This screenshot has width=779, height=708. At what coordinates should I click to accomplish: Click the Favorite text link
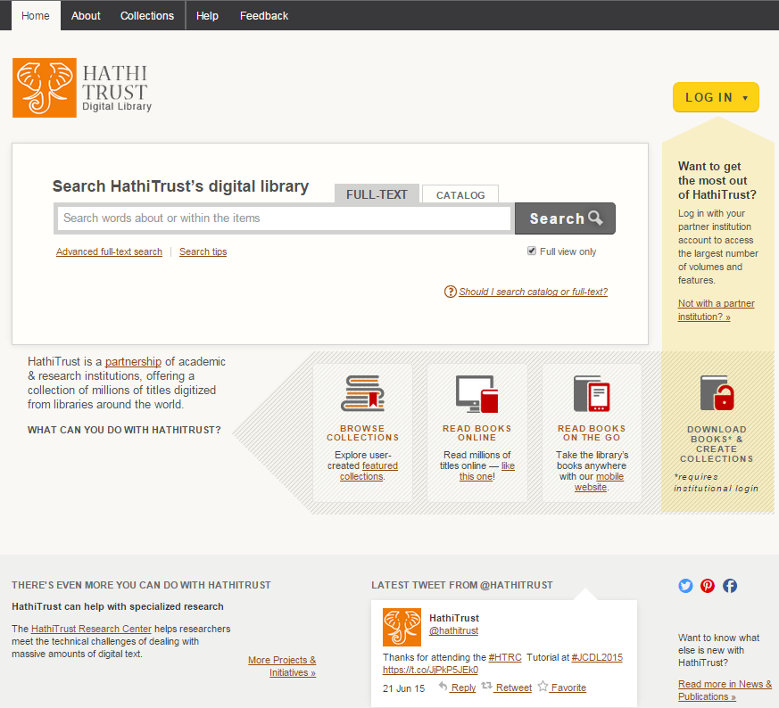[568, 687]
